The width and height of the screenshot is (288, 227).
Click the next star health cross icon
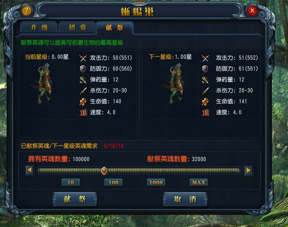coord(205,101)
